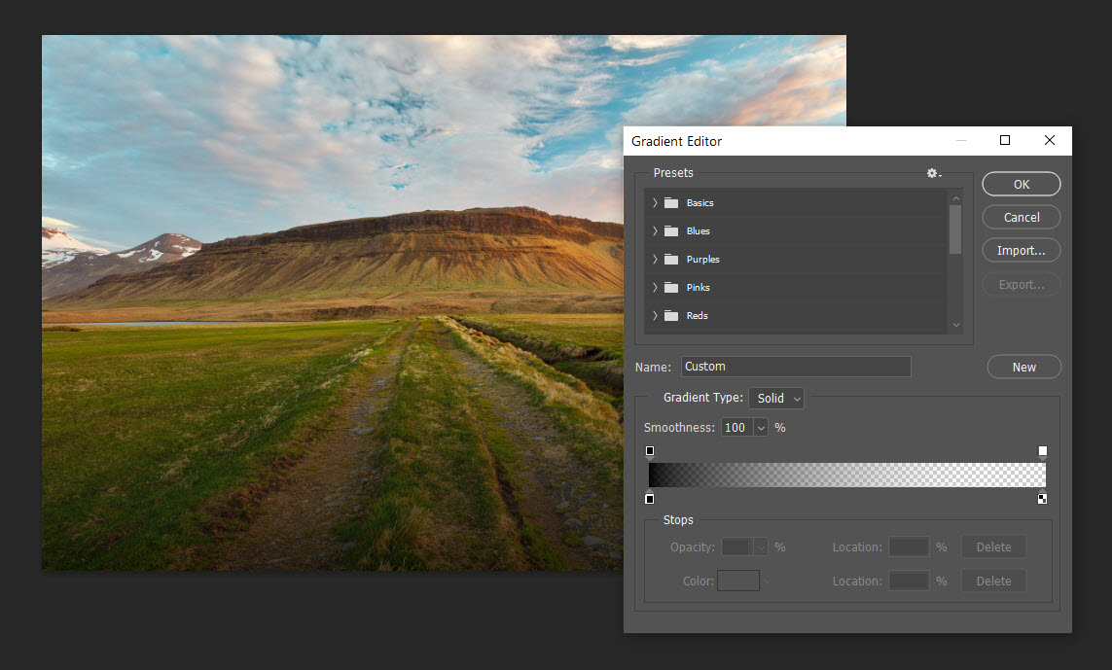Expand the Reds preset group
1112x670 pixels.
pos(655,316)
